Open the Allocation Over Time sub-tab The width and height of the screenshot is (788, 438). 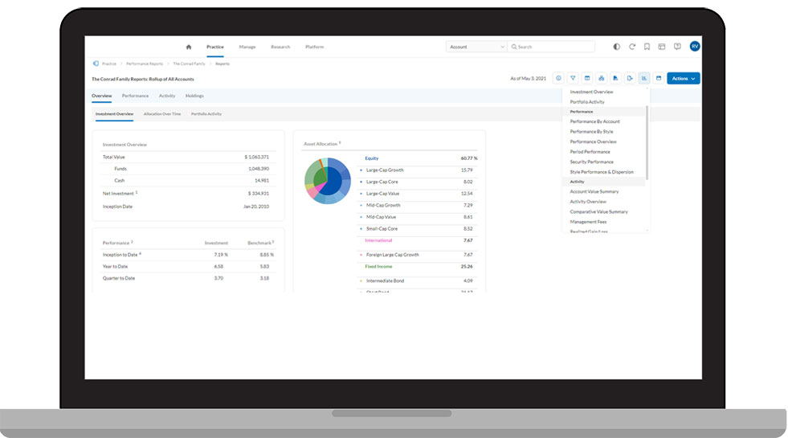(162, 114)
